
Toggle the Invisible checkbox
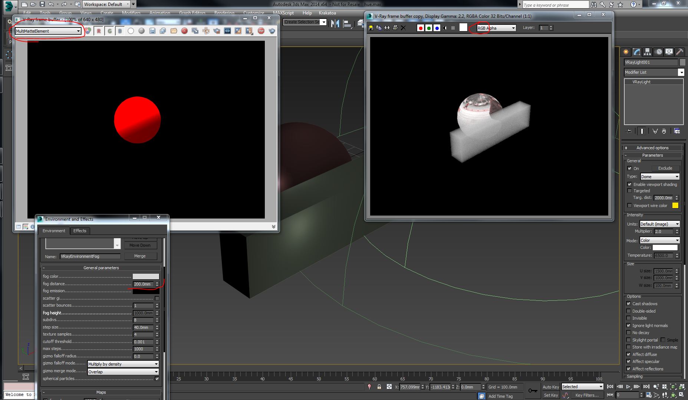(628, 318)
